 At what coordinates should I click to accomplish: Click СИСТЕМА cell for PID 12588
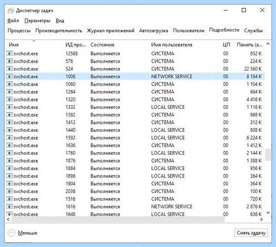click(163, 53)
